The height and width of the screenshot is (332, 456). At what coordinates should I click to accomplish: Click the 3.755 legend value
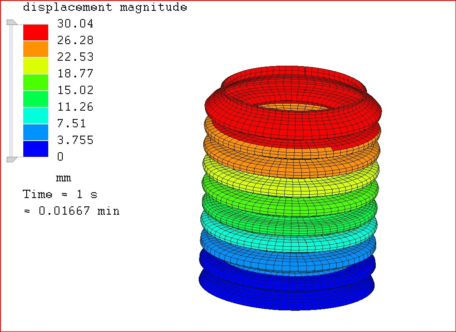point(75,140)
